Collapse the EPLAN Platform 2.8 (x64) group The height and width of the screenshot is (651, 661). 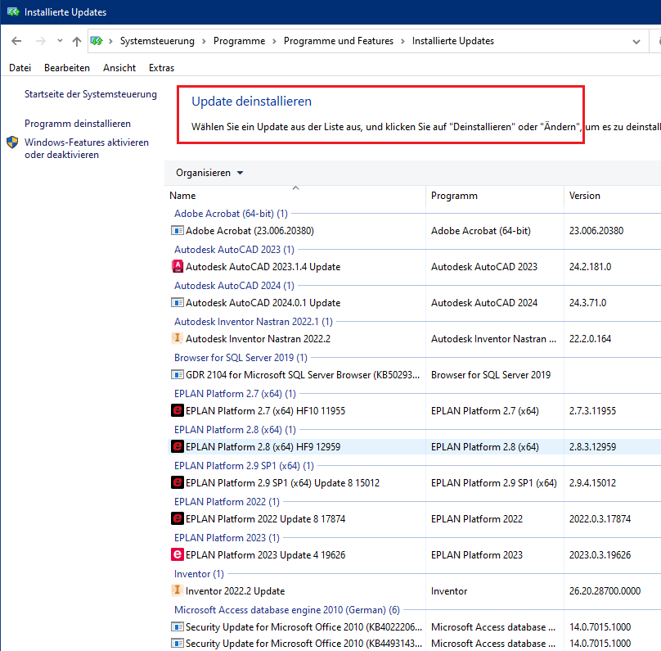click(236, 430)
